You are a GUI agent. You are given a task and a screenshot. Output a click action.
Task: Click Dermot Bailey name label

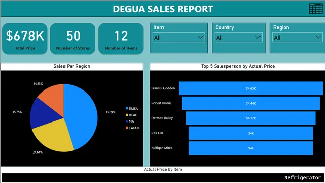tap(162, 118)
